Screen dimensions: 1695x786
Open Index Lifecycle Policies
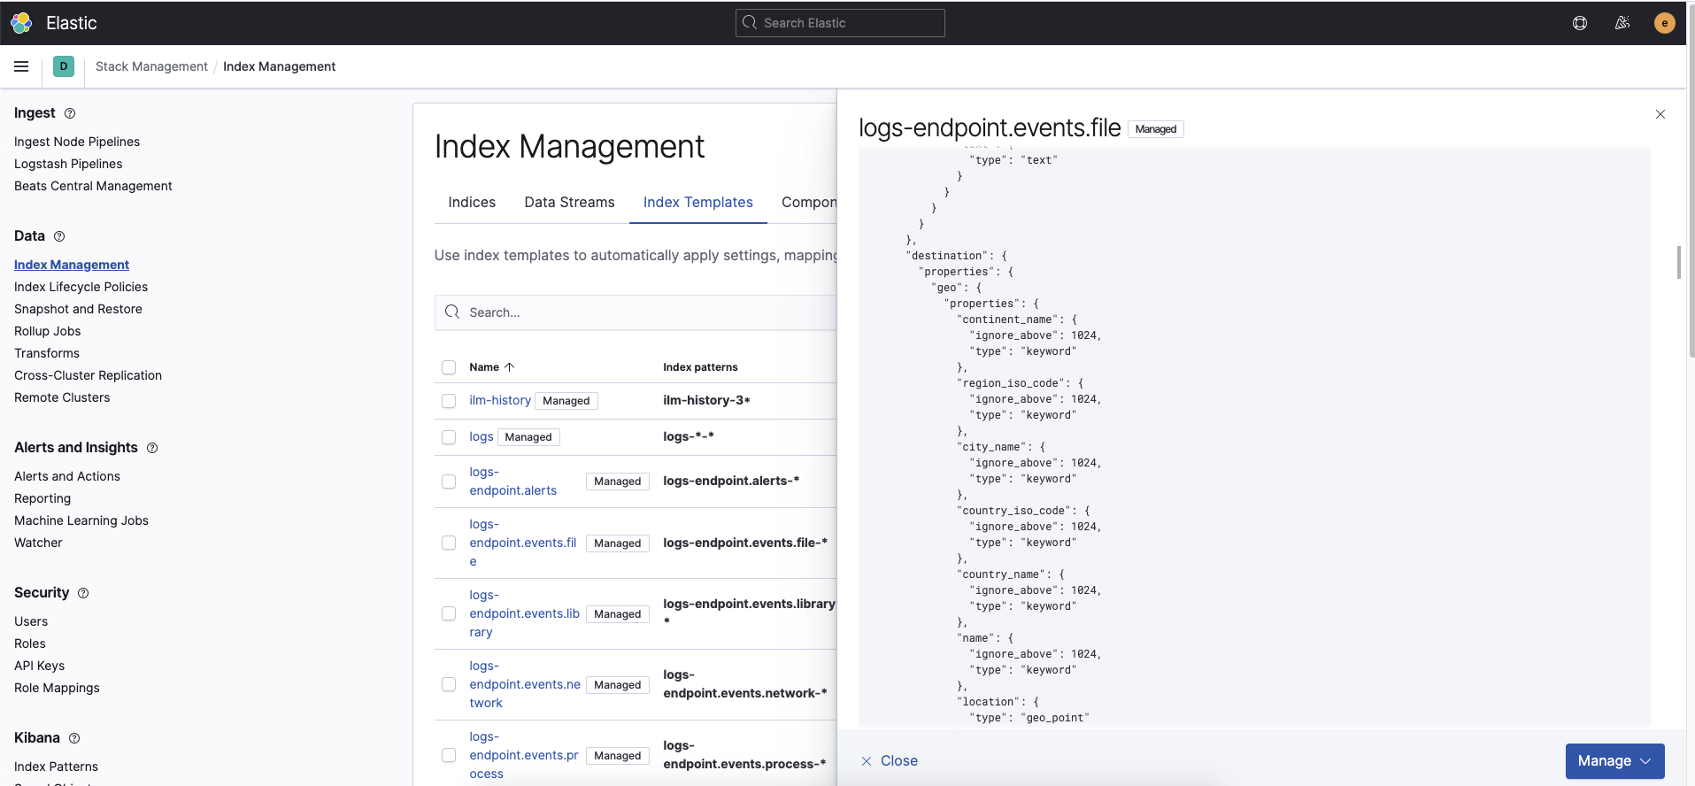81,287
